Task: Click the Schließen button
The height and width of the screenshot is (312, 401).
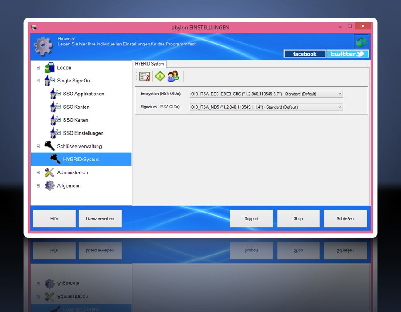Action: click(345, 219)
